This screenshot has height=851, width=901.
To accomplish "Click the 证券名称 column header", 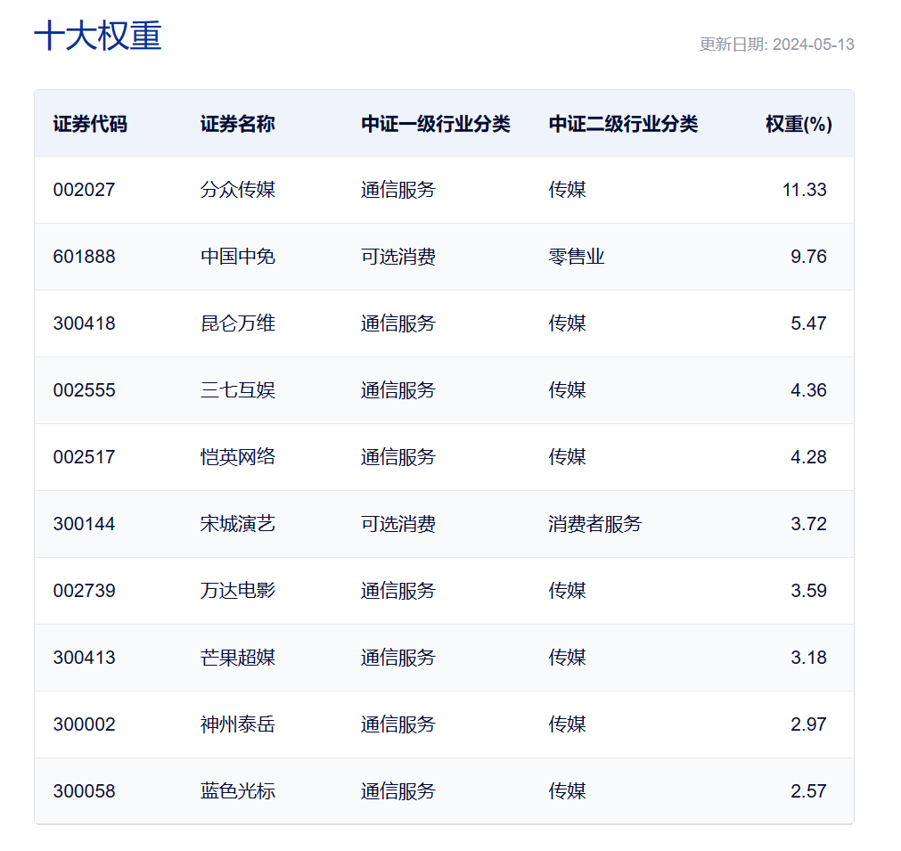I will click(x=237, y=124).
